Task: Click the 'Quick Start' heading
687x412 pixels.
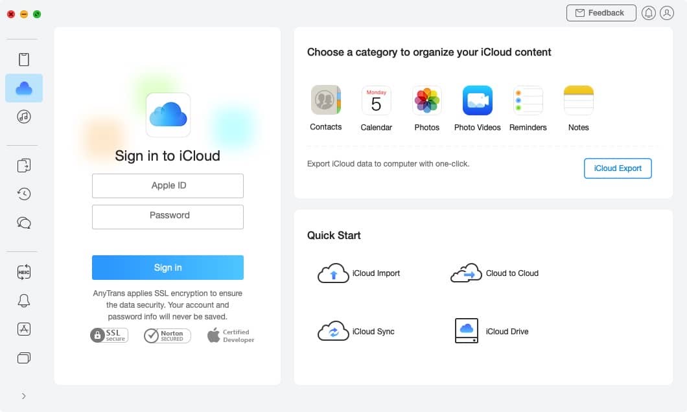Action: [x=334, y=236]
